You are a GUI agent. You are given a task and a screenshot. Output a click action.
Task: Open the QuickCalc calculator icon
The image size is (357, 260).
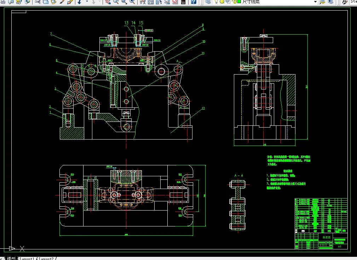[x=183, y=2]
